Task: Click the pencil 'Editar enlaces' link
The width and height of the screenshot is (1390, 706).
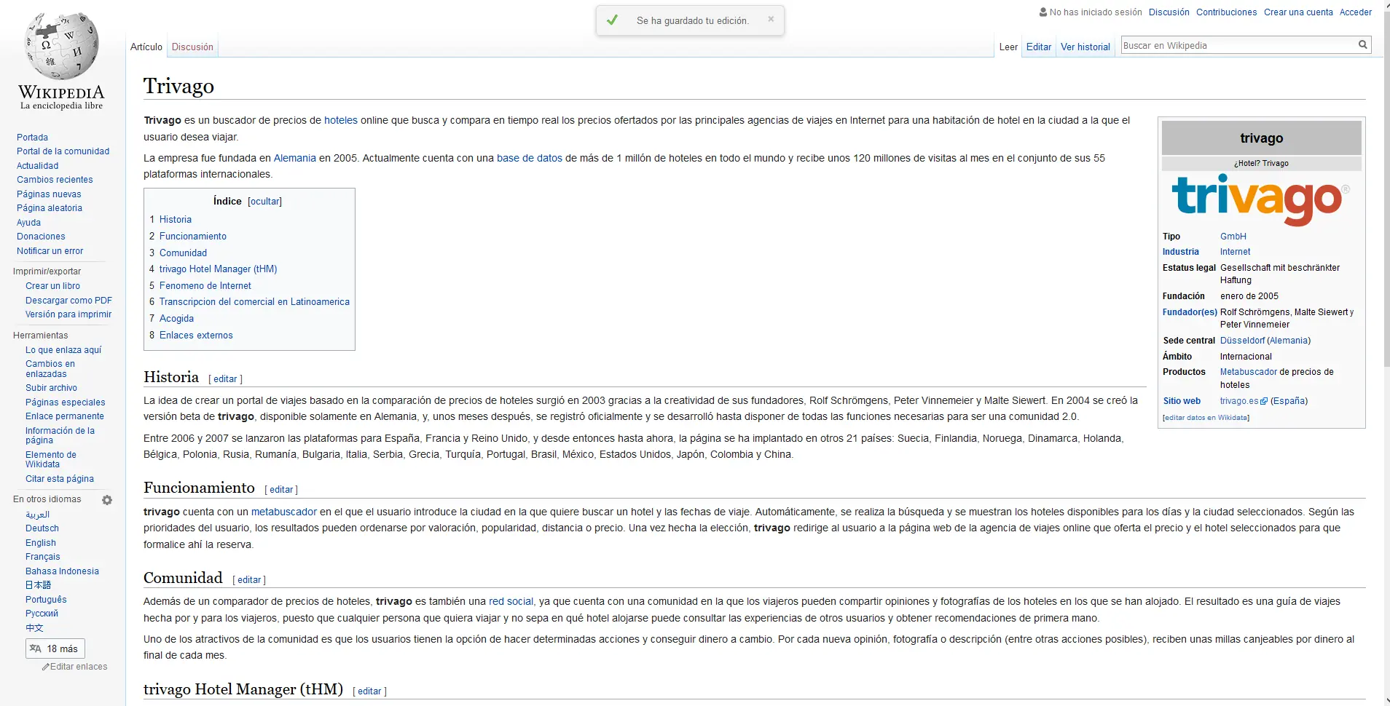Action: point(75,667)
